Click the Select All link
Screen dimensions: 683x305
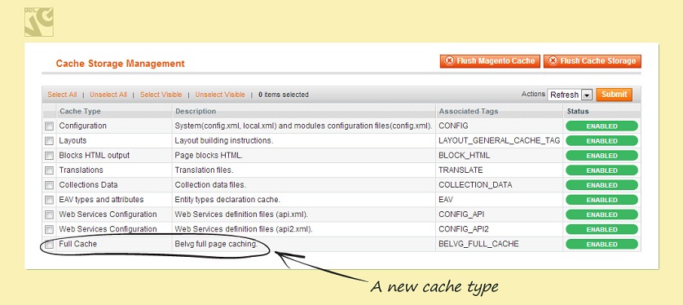point(62,95)
